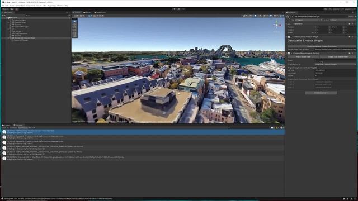Toggle scene audio in Scene toolbar
358x201 pixels.
coord(260,16)
